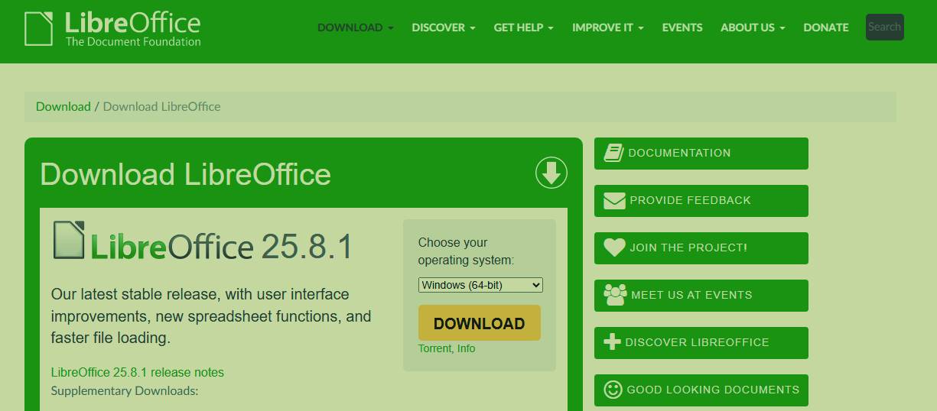This screenshot has width=937, height=411.
Task: Open LibreOffice 25.8.1 release notes link
Action: tap(138, 373)
